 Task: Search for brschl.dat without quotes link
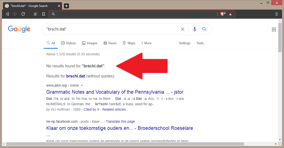(75, 76)
